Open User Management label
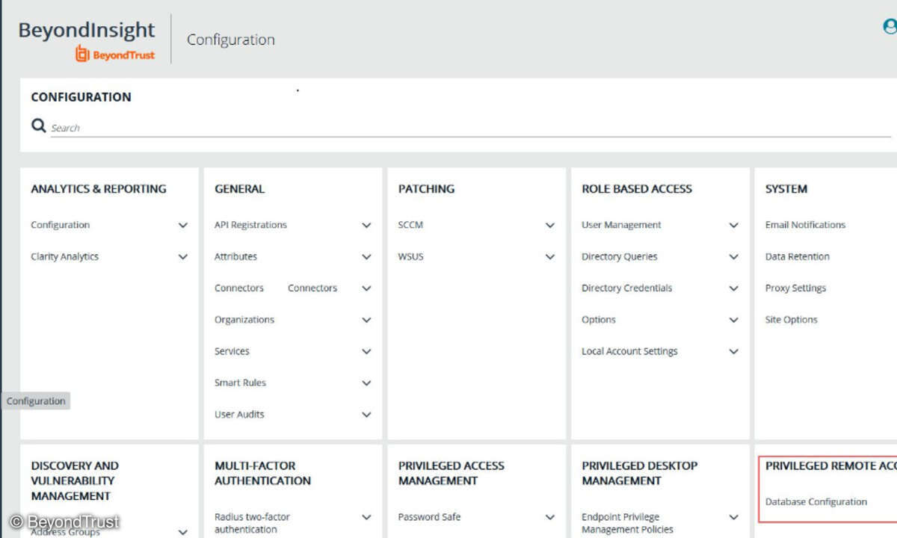 (621, 225)
